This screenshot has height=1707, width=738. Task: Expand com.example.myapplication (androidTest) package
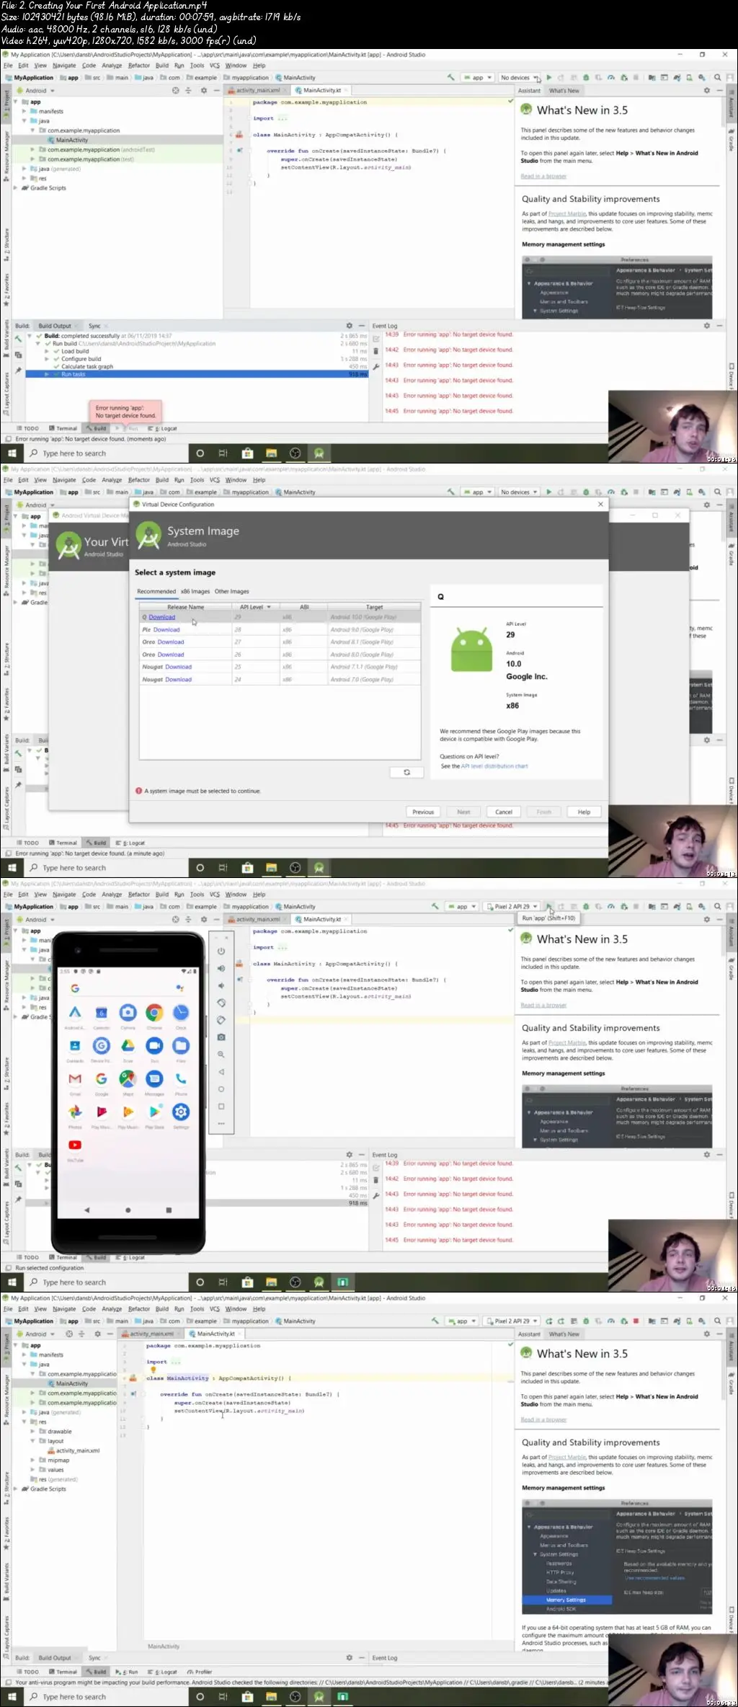point(32,150)
